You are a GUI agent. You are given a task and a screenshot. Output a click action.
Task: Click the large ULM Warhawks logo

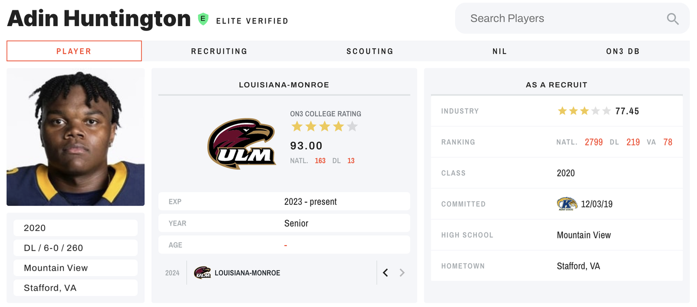coord(241,145)
